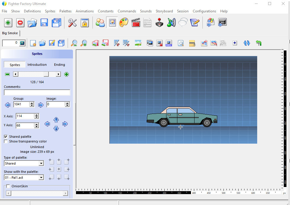290x205 pixels.
Task: Click the wrench and screwdriver tools icon
Action: (x=72, y=22)
